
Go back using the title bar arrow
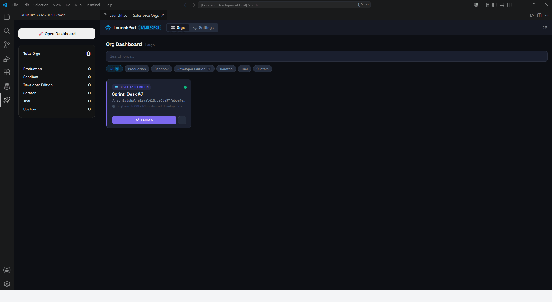coord(186,5)
